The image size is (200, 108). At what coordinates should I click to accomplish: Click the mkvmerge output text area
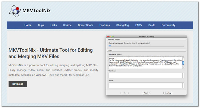coord(145,62)
